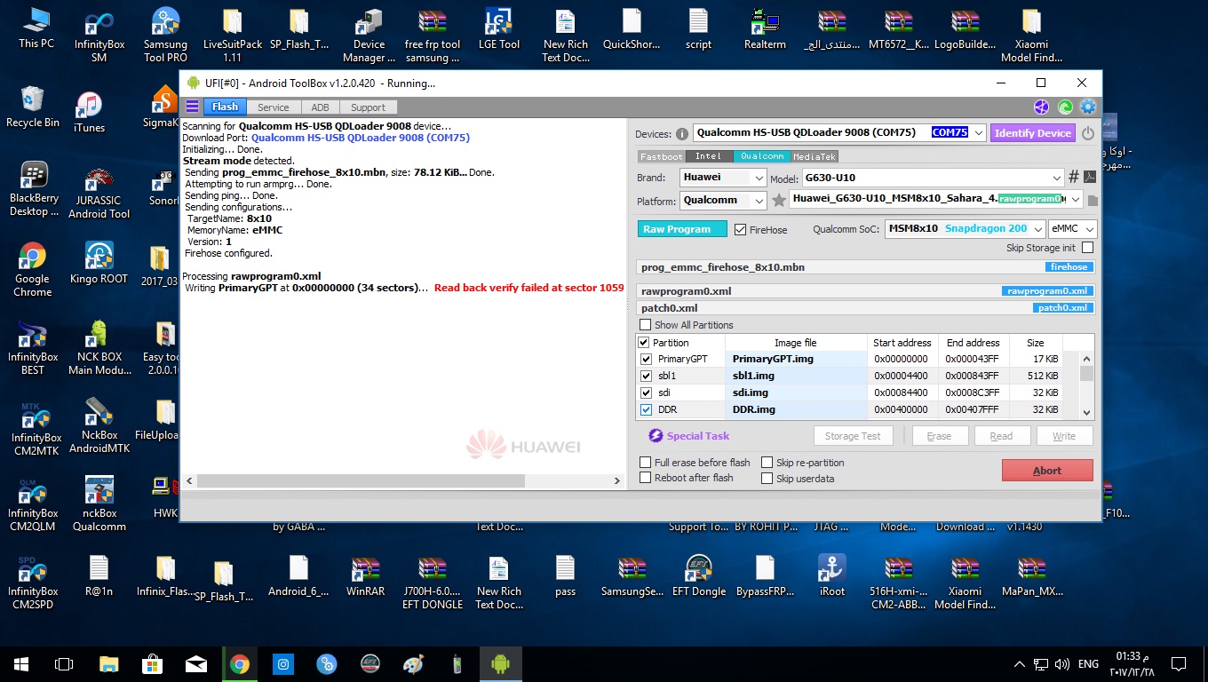Screen dimensions: 1208x682
Task: Open the This PC desktop icon
Action: 36,29
